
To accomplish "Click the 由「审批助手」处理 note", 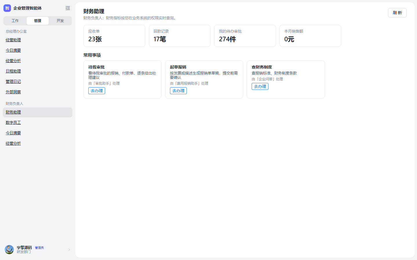I will [x=104, y=83].
